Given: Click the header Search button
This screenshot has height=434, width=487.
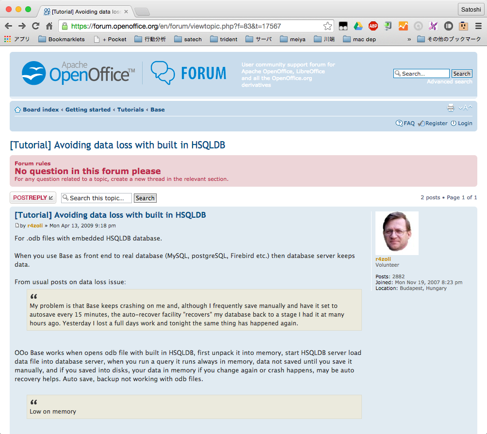Looking at the screenshot, I should coord(462,74).
